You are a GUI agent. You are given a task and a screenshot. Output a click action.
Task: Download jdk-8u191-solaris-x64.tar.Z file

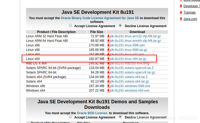(x=129, y=77)
